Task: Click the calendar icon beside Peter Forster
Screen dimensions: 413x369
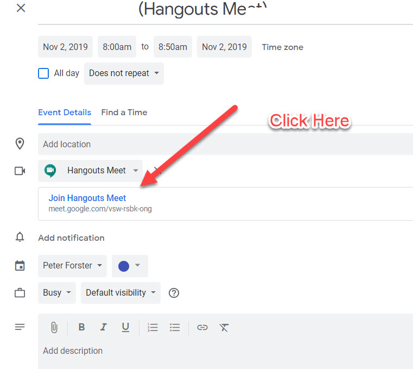Action: [20, 266]
